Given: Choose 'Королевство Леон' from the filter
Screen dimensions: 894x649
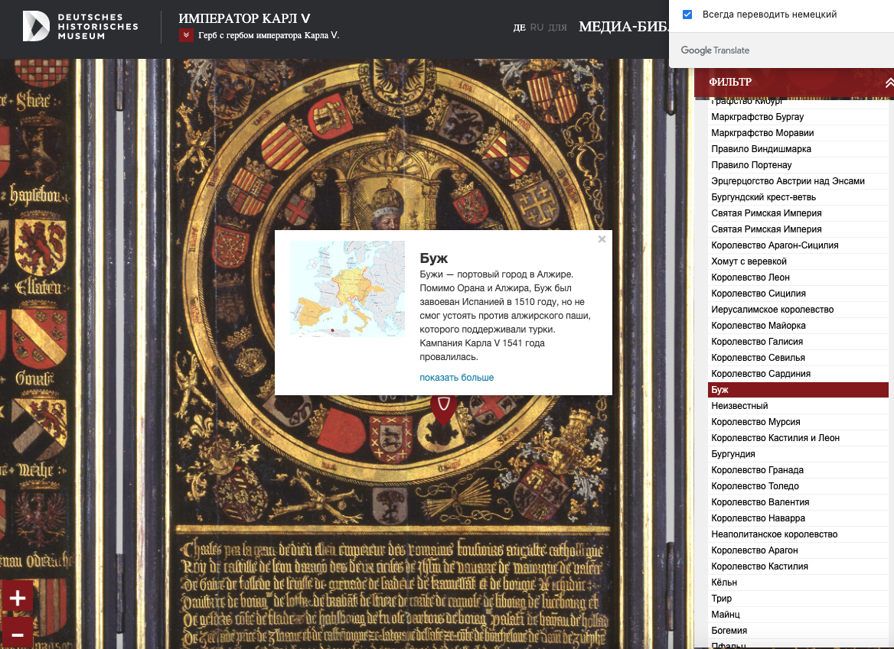Looking at the screenshot, I should pyautogui.click(x=798, y=277).
